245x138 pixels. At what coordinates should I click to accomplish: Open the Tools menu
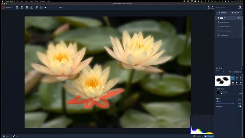[x=31, y=1]
